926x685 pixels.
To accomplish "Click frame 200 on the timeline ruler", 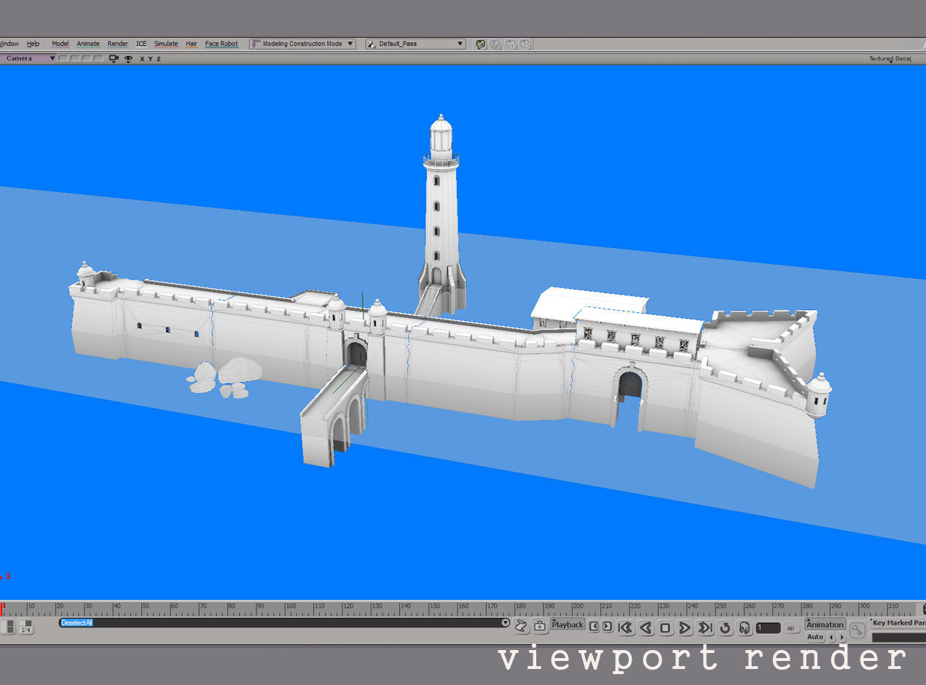I will click(578, 606).
